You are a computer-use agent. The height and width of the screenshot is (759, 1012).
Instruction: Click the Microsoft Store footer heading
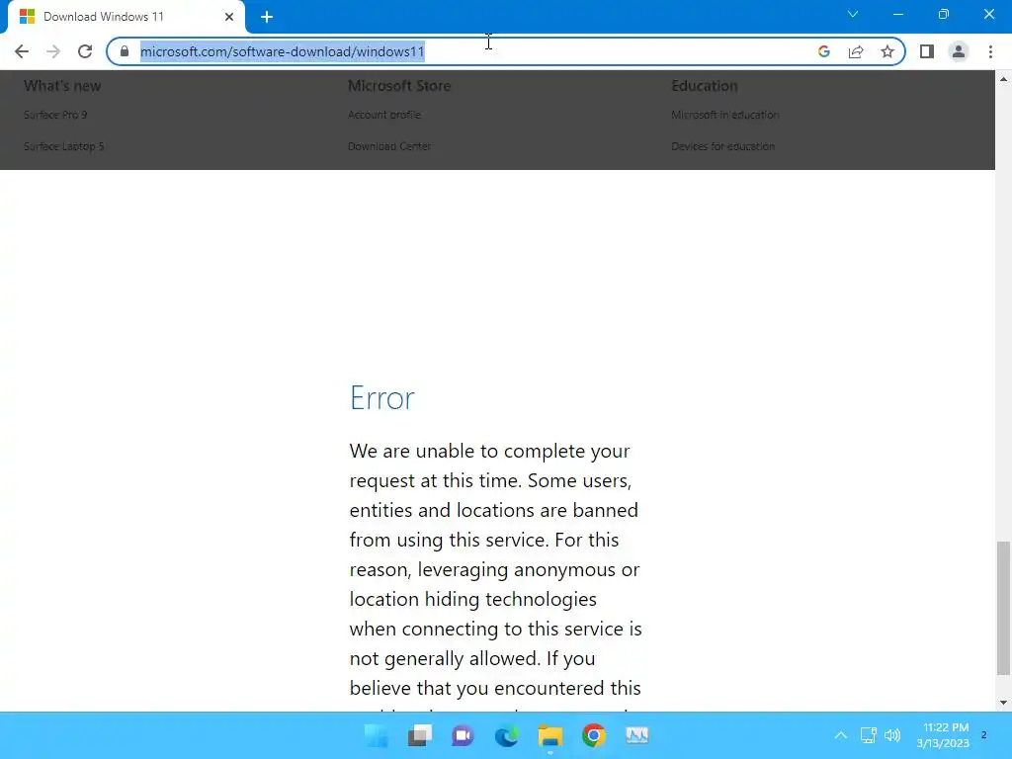399,86
